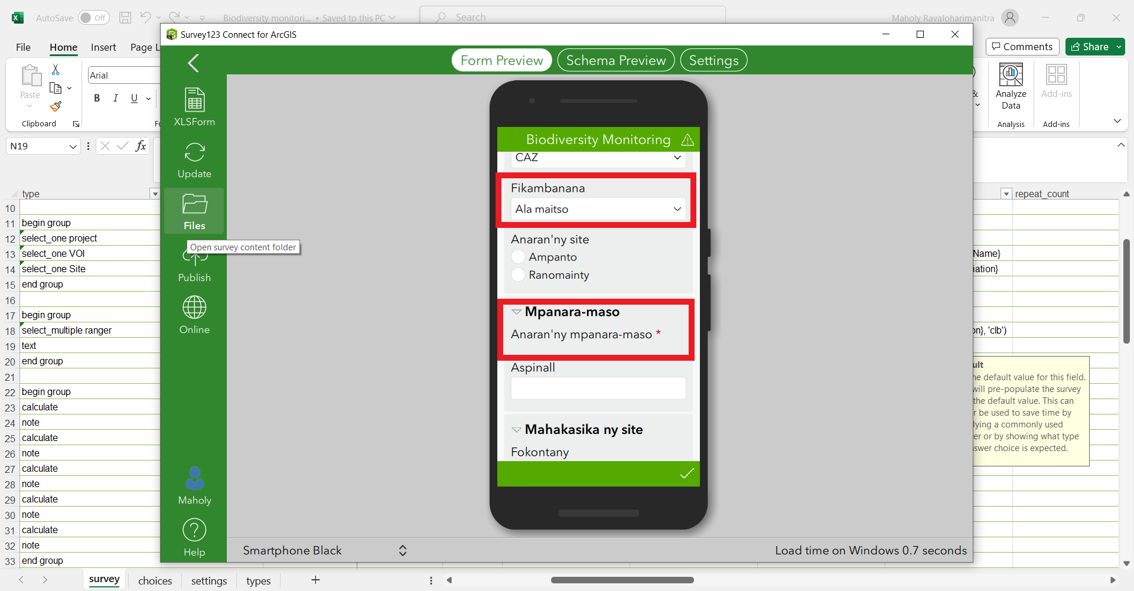Publish the survey
Screen dimensions: 1134x591
point(194,265)
